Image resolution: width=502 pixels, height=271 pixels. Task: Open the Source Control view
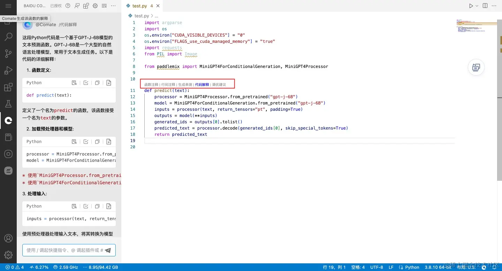tap(8, 53)
